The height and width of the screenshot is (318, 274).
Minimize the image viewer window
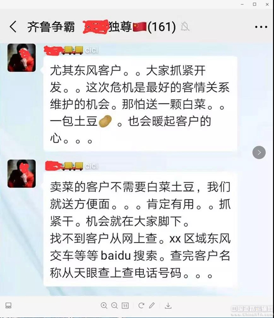[242, 4]
